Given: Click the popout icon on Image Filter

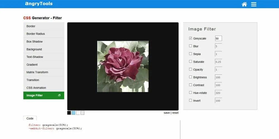Looking at the screenshot, I should [59, 95].
